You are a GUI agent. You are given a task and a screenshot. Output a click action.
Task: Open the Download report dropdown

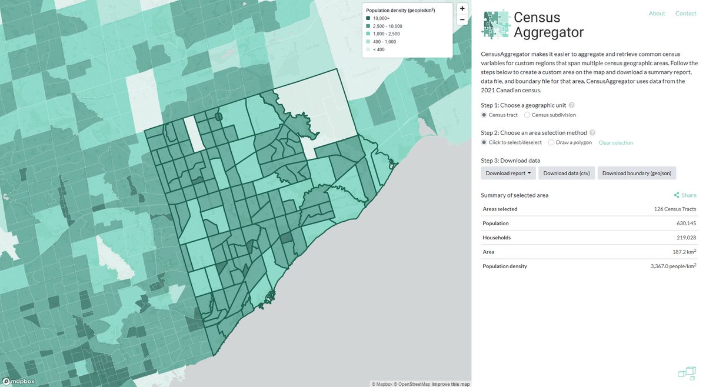(508, 173)
